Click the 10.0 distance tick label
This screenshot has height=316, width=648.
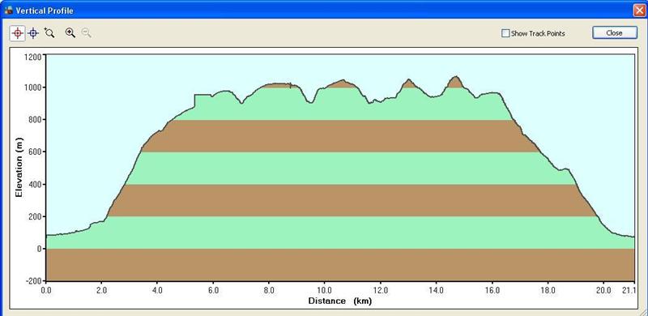325,290
